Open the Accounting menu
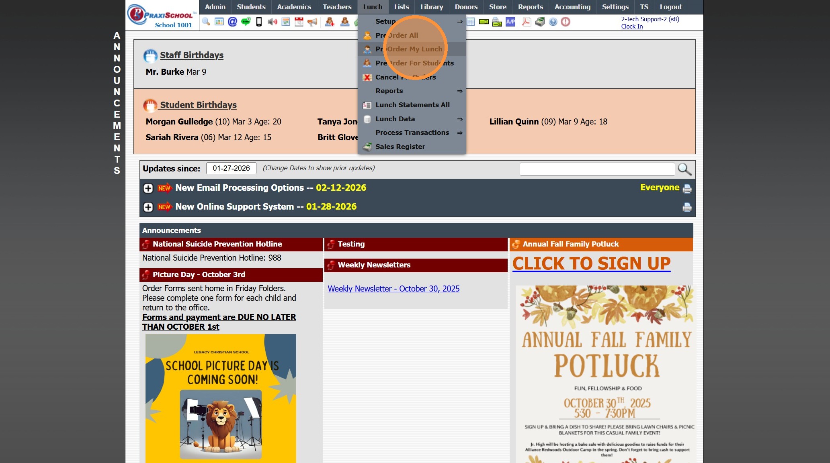 click(572, 7)
